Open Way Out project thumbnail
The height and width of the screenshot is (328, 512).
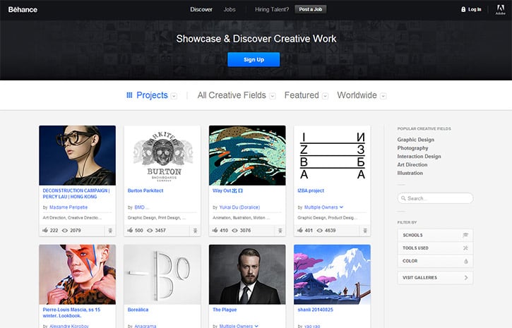pos(247,155)
